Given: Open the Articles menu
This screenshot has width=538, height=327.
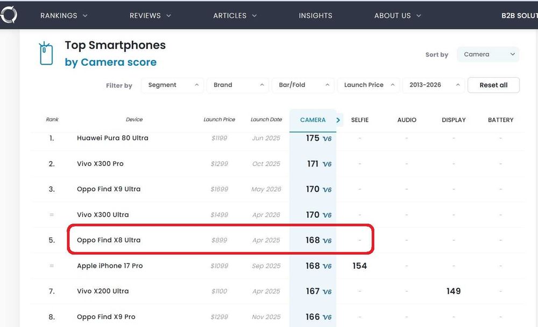Looking at the screenshot, I should (x=235, y=16).
